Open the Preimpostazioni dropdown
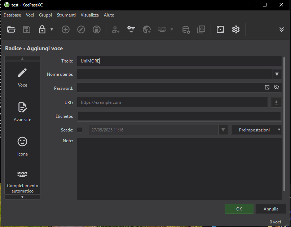Image resolution: width=291 pixels, height=227 pixels. coord(256,130)
